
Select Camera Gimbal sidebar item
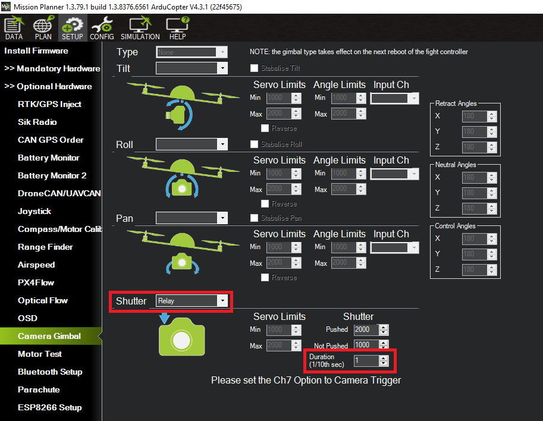click(x=51, y=336)
